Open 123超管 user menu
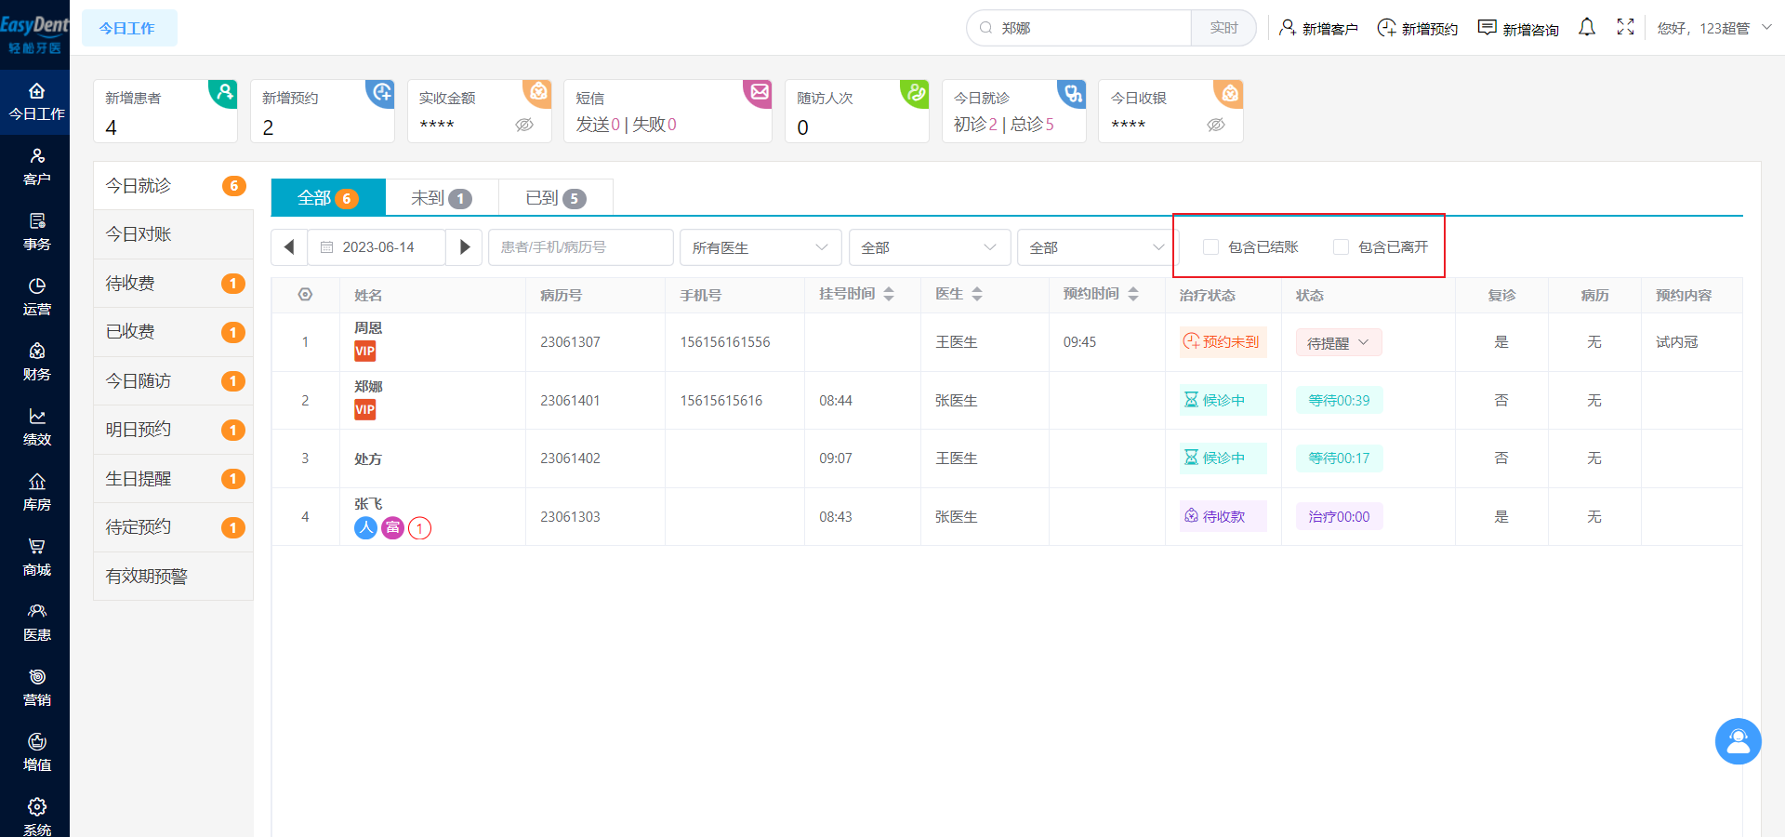Image resolution: width=1785 pixels, height=837 pixels. click(x=1714, y=28)
